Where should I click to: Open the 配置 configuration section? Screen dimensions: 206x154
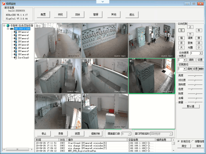(x=43, y=15)
